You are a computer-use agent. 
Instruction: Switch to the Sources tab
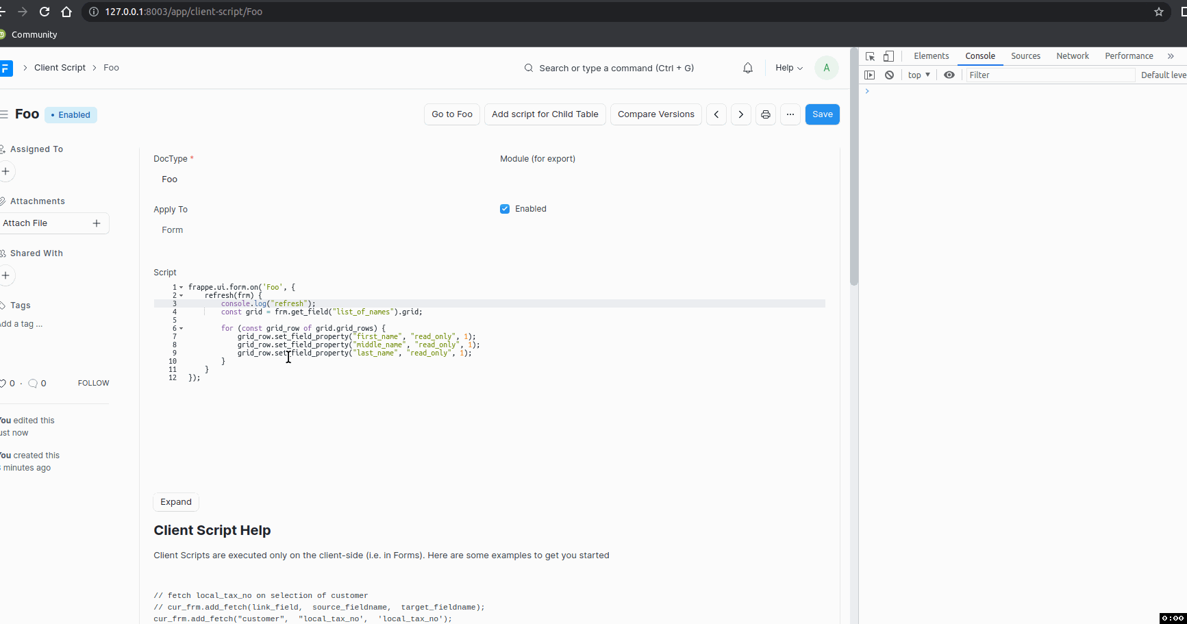[1025, 56]
